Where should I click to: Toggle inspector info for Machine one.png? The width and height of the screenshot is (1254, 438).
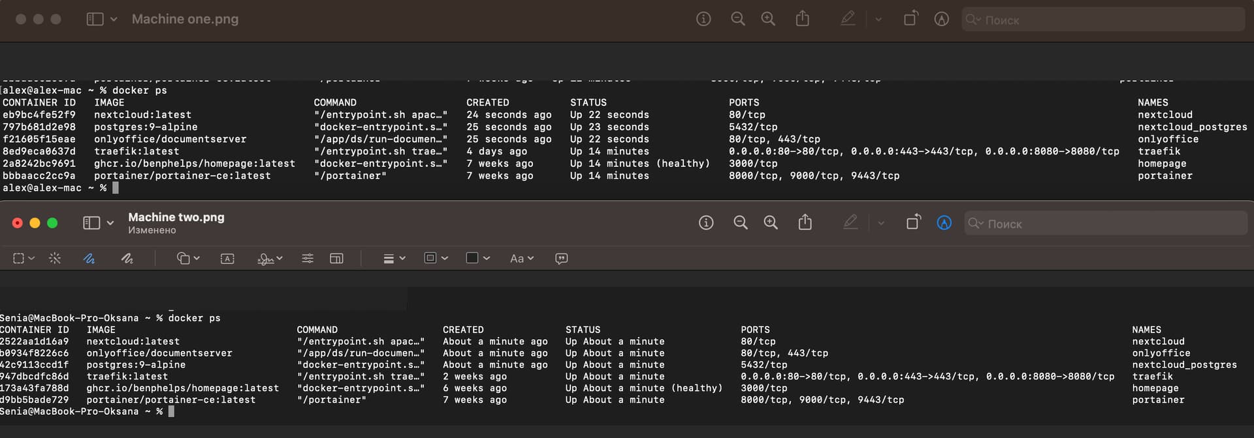click(x=703, y=20)
